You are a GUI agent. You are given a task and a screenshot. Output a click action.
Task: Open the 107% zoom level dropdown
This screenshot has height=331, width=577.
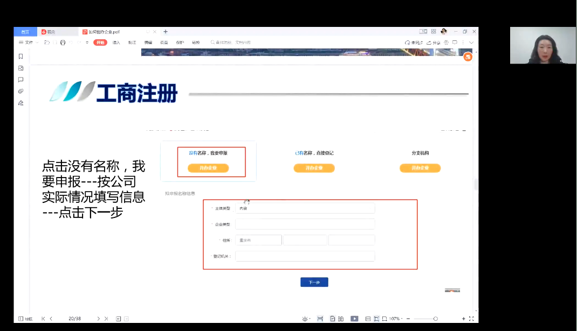pyautogui.click(x=396, y=319)
